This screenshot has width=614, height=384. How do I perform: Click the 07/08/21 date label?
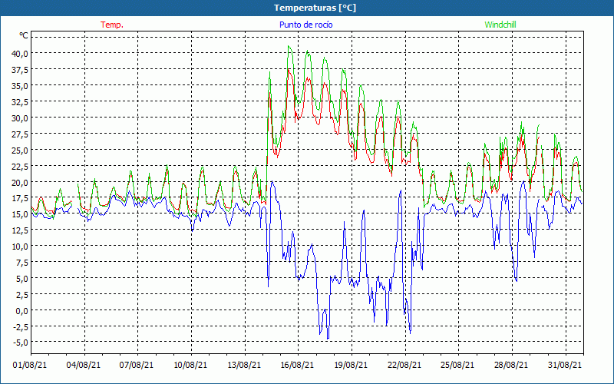coord(137,365)
